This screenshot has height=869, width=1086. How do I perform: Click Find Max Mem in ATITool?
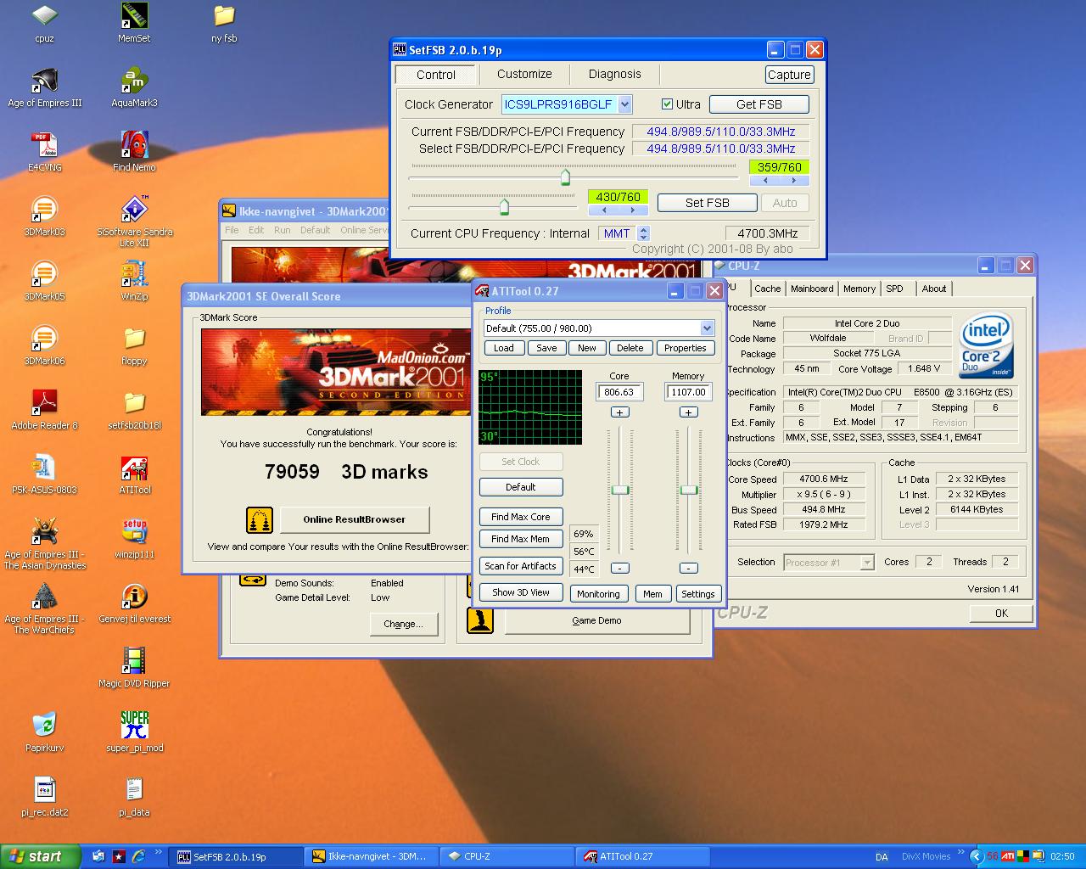[521, 539]
